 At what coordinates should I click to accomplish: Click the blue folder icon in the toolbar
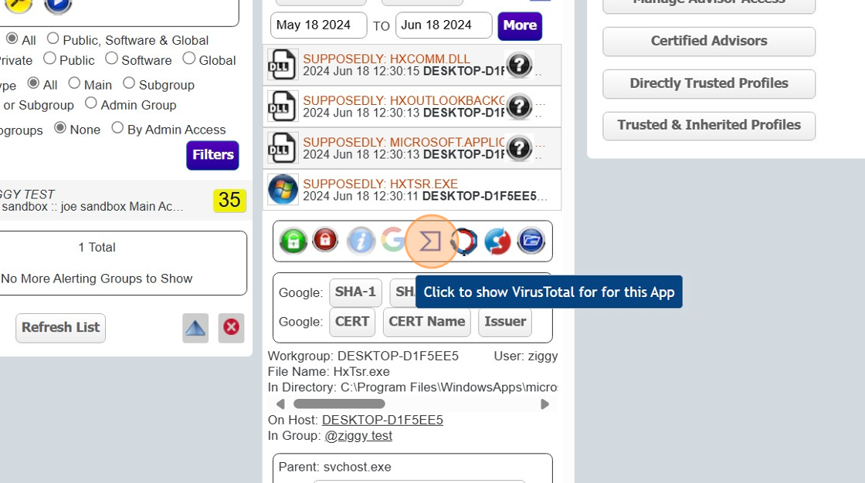[x=531, y=241]
